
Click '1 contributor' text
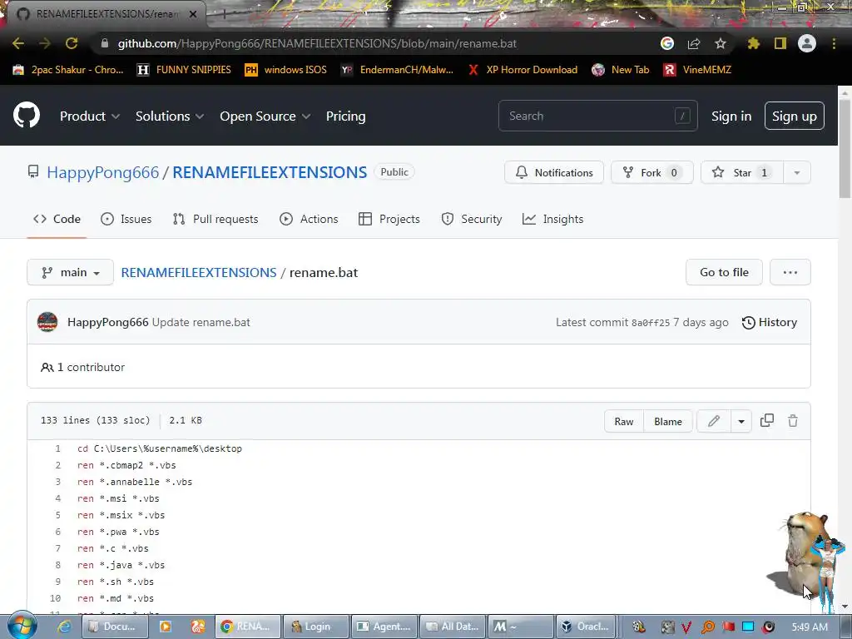coord(91,367)
